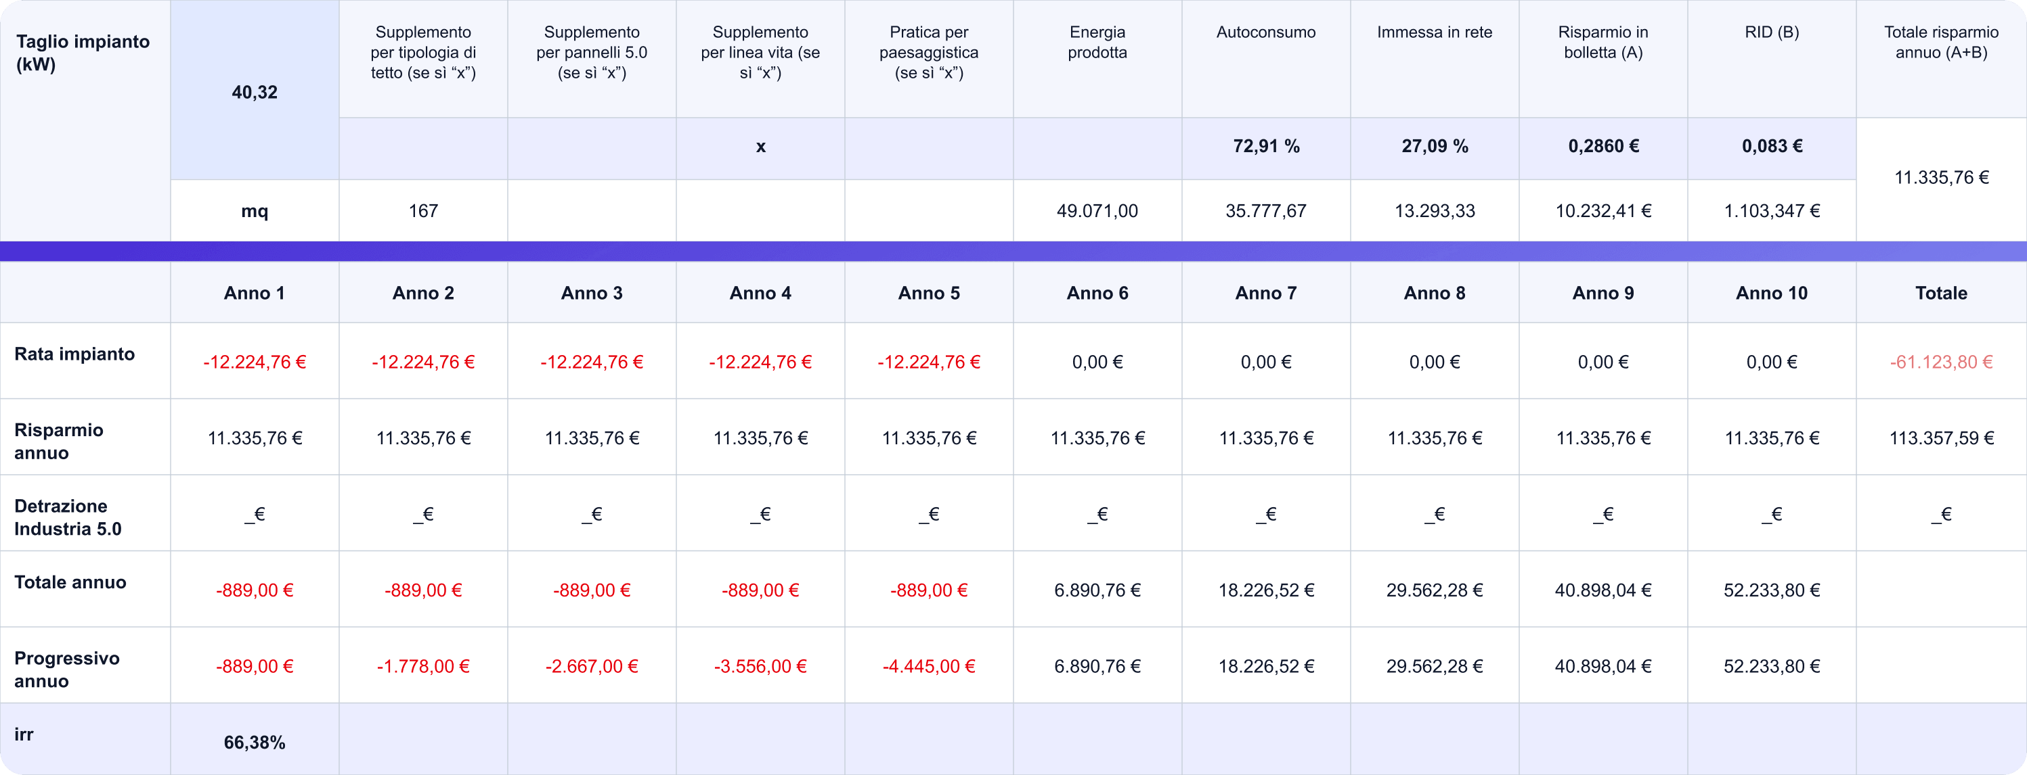Select the 40,32 kW plant size cell
2027x775 pixels.
(x=254, y=91)
